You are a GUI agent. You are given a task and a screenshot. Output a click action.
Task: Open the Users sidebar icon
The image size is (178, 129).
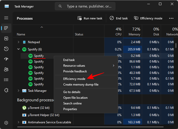click(6, 69)
